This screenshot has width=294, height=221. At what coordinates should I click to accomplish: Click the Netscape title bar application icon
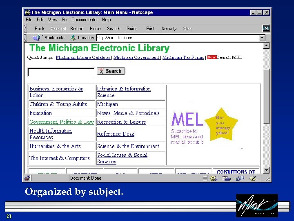[x=28, y=12]
